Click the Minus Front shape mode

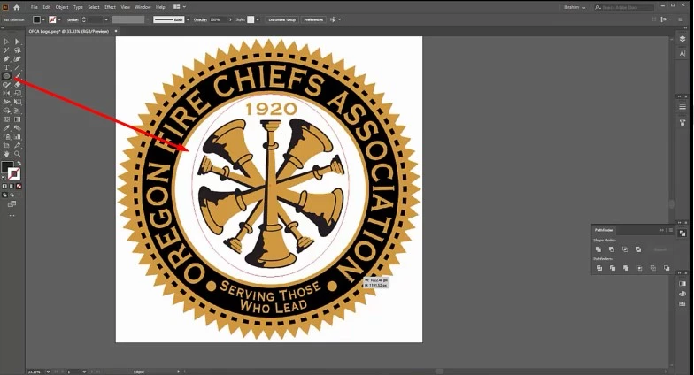[x=612, y=249]
